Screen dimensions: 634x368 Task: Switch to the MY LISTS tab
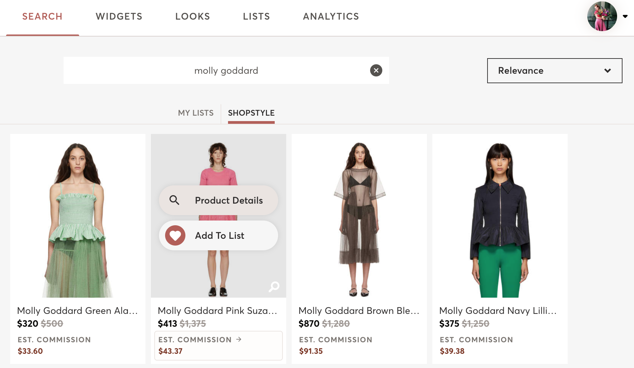click(196, 113)
